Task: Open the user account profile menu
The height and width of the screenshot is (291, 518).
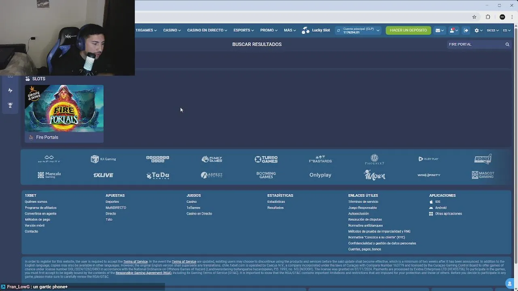Action: pos(454,30)
